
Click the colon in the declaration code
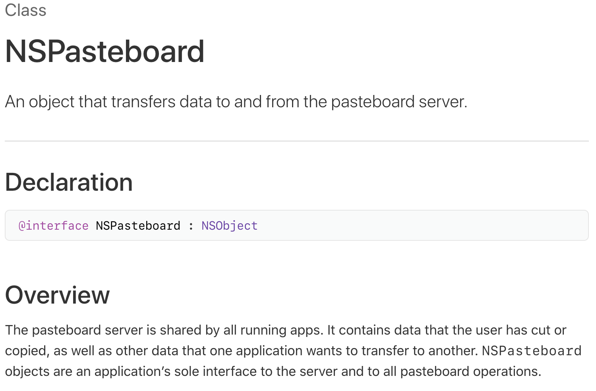[x=191, y=226]
